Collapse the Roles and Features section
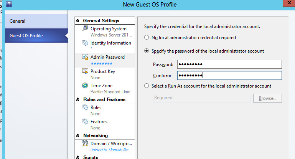This screenshot has height=159, width=295. (x=78, y=99)
